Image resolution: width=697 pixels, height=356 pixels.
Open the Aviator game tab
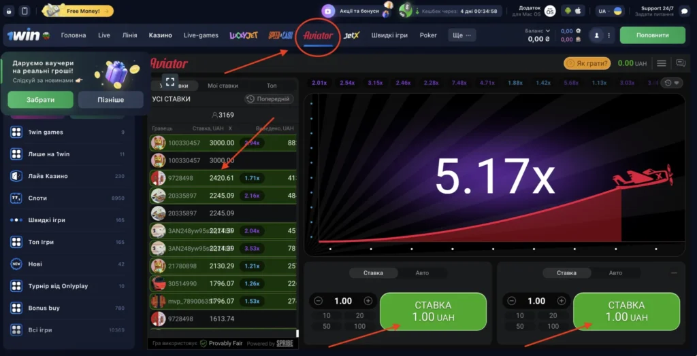click(318, 35)
